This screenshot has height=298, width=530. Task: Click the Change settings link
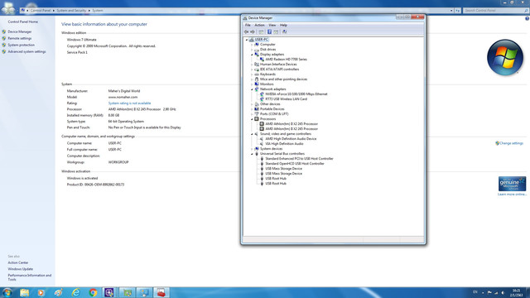pyautogui.click(x=512, y=143)
